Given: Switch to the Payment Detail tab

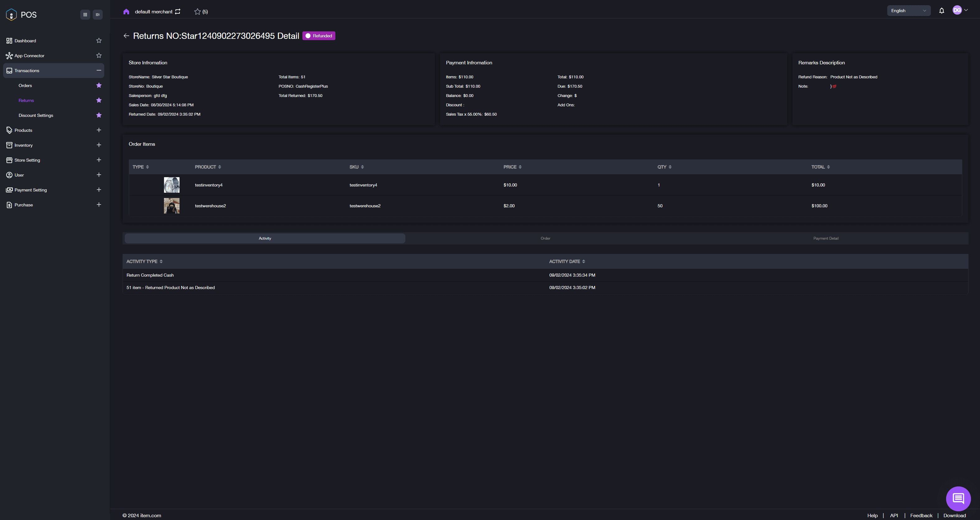Looking at the screenshot, I should (826, 238).
